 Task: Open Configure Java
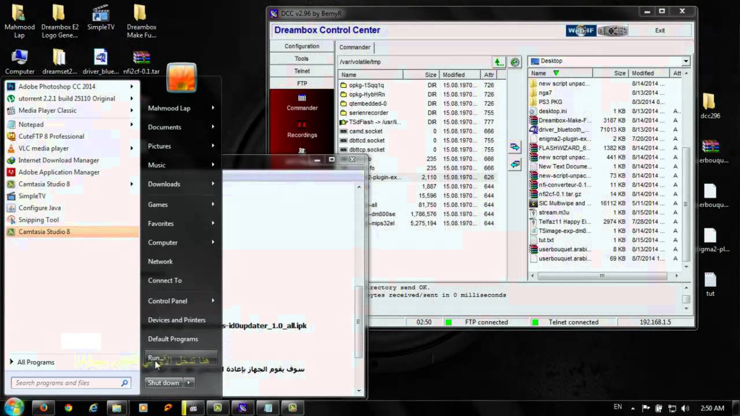tap(39, 208)
